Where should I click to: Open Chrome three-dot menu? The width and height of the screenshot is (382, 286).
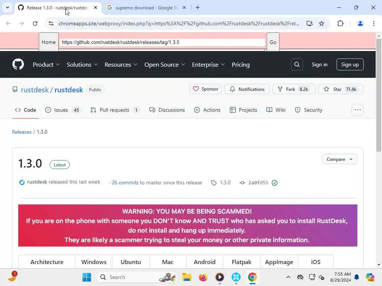pos(374,23)
